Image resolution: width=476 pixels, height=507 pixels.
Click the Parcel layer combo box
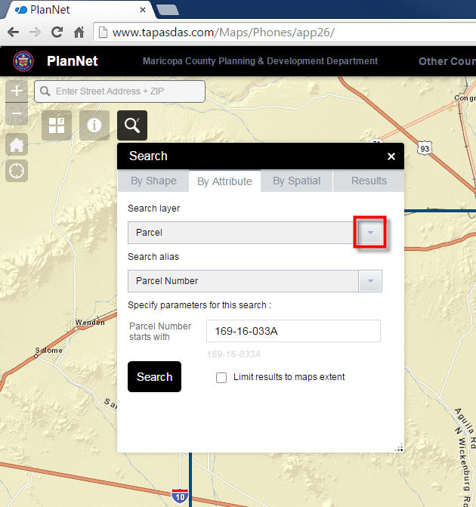coord(255,233)
